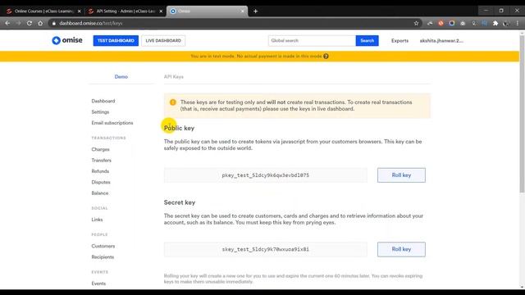
Task: Close the Online Courses tab
Action: pos(80,11)
